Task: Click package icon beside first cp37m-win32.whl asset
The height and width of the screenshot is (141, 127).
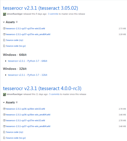Action: point(4,29)
